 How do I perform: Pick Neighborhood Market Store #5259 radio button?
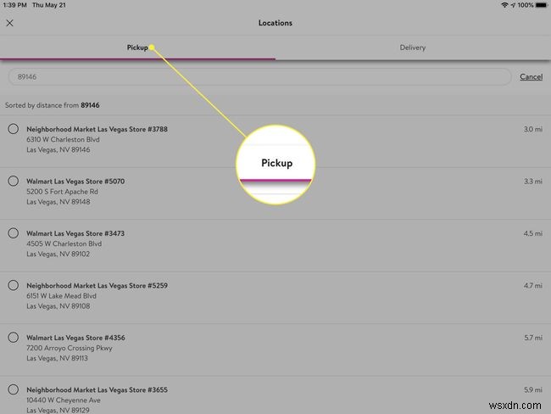click(14, 285)
